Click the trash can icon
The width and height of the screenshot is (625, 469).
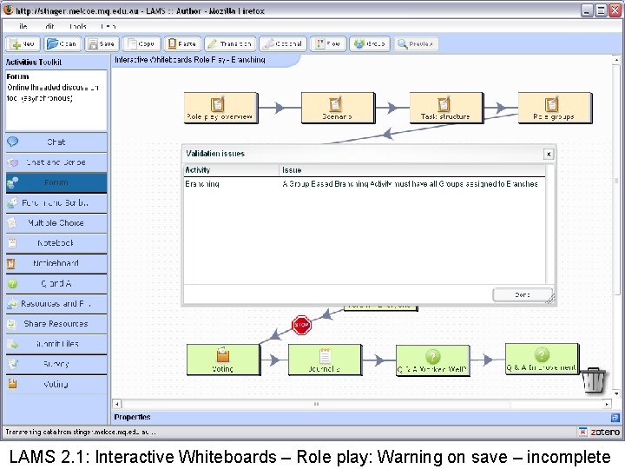point(594,380)
